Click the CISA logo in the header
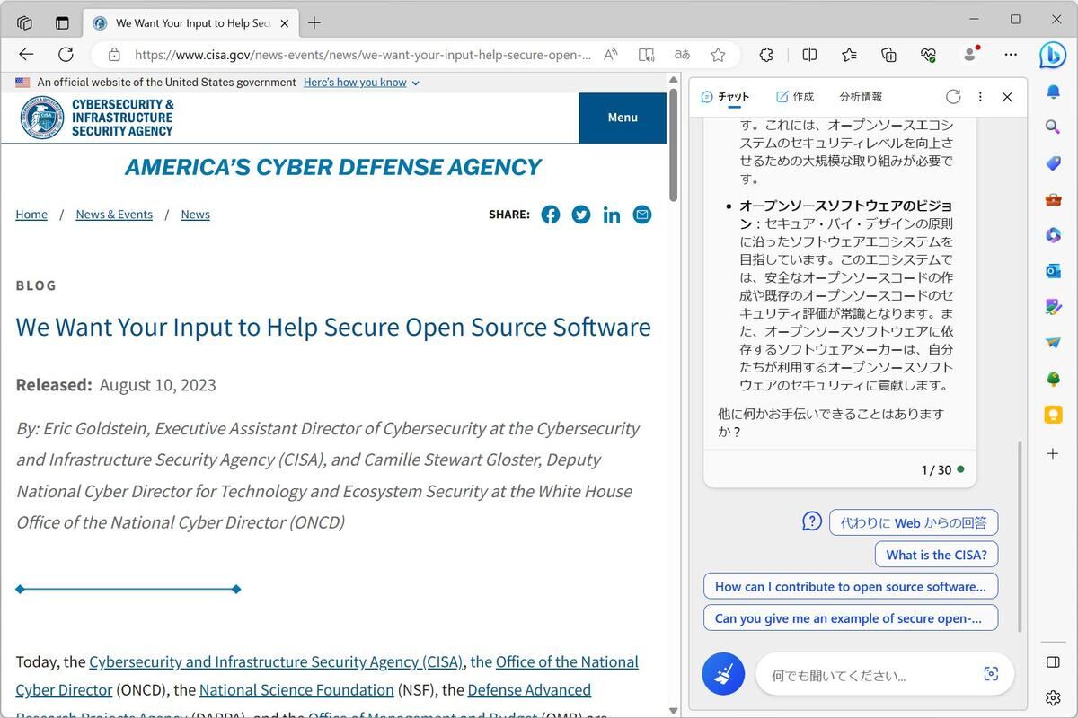The image size is (1078, 718). (97, 118)
